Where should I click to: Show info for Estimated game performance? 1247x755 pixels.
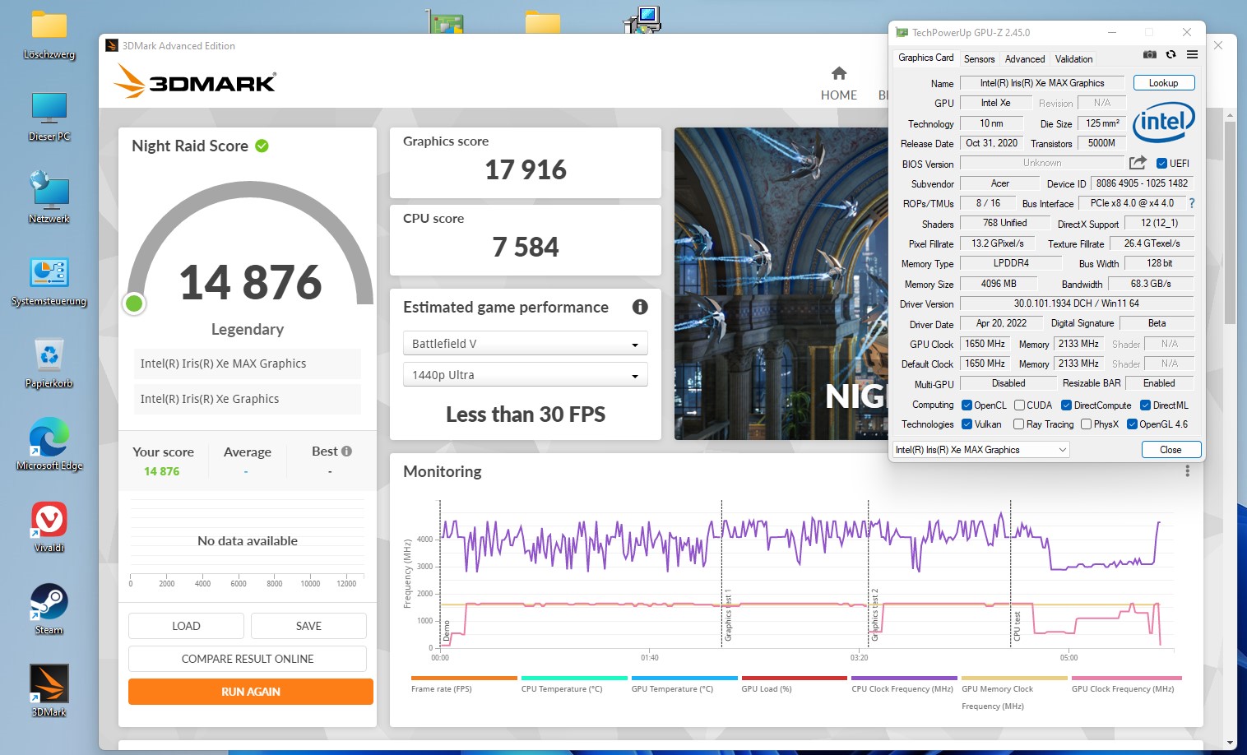640,307
